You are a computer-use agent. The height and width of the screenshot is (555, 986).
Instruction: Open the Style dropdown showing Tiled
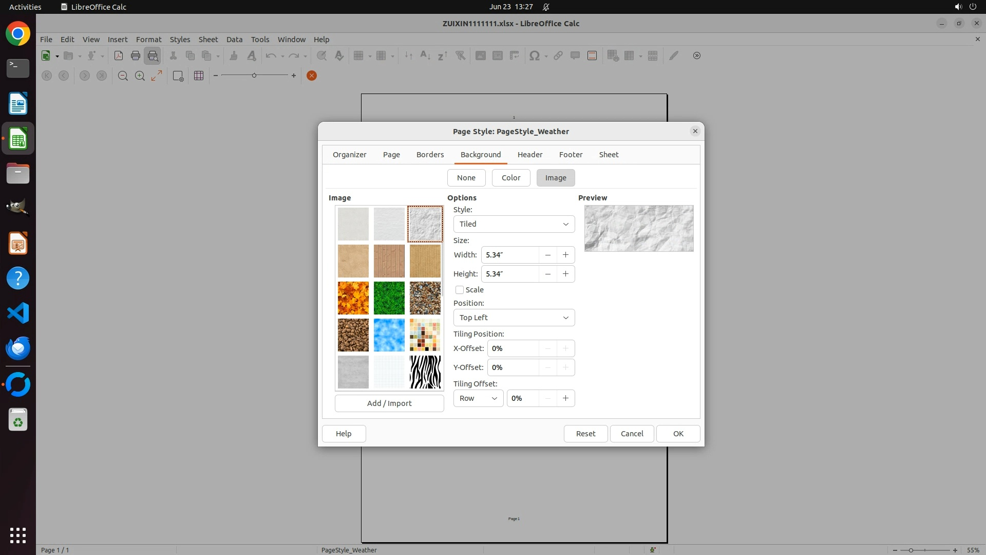[514, 224]
